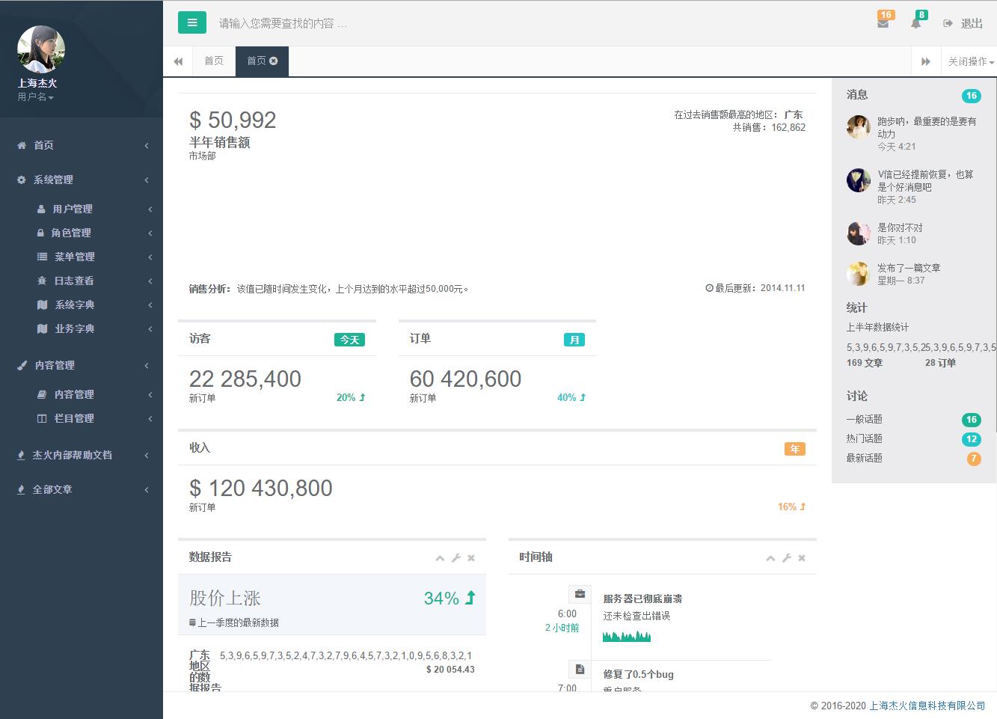The width and height of the screenshot is (997, 719).
Task: Click the list icon beside 菜单管理
Action: tap(43, 257)
